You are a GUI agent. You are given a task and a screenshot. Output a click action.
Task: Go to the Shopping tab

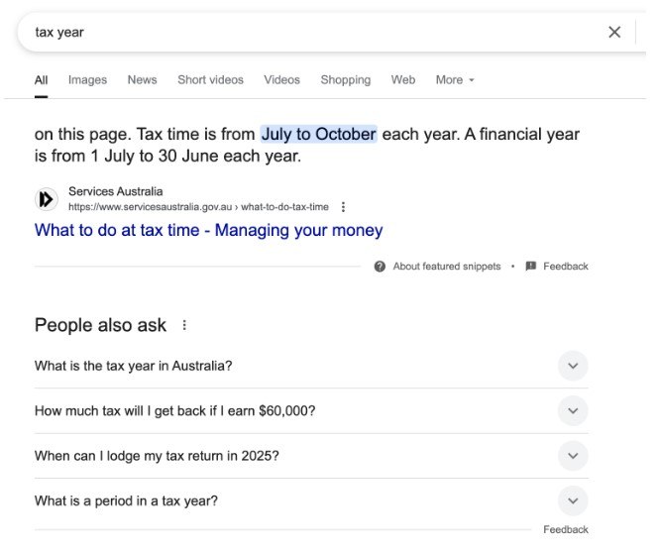coord(346,79)
